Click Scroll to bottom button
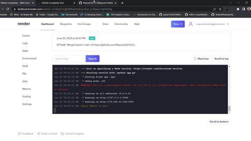This screenshot has width=251, height=141. [x=219, y=122]
